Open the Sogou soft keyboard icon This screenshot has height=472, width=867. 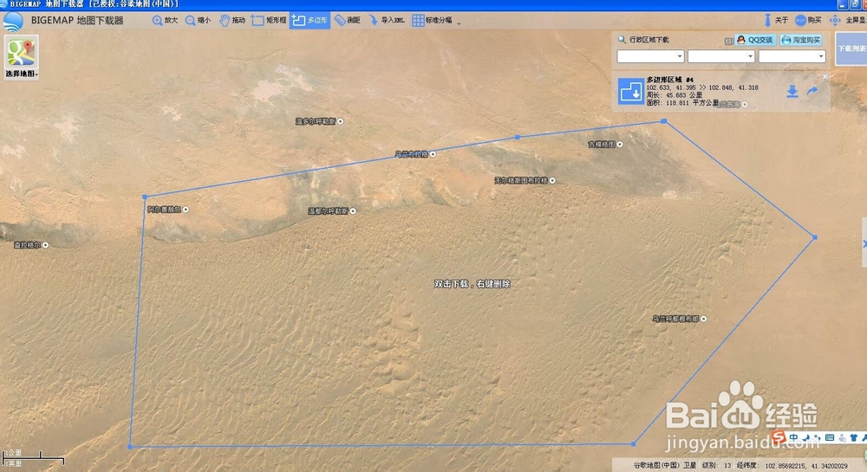click(830, 437)
